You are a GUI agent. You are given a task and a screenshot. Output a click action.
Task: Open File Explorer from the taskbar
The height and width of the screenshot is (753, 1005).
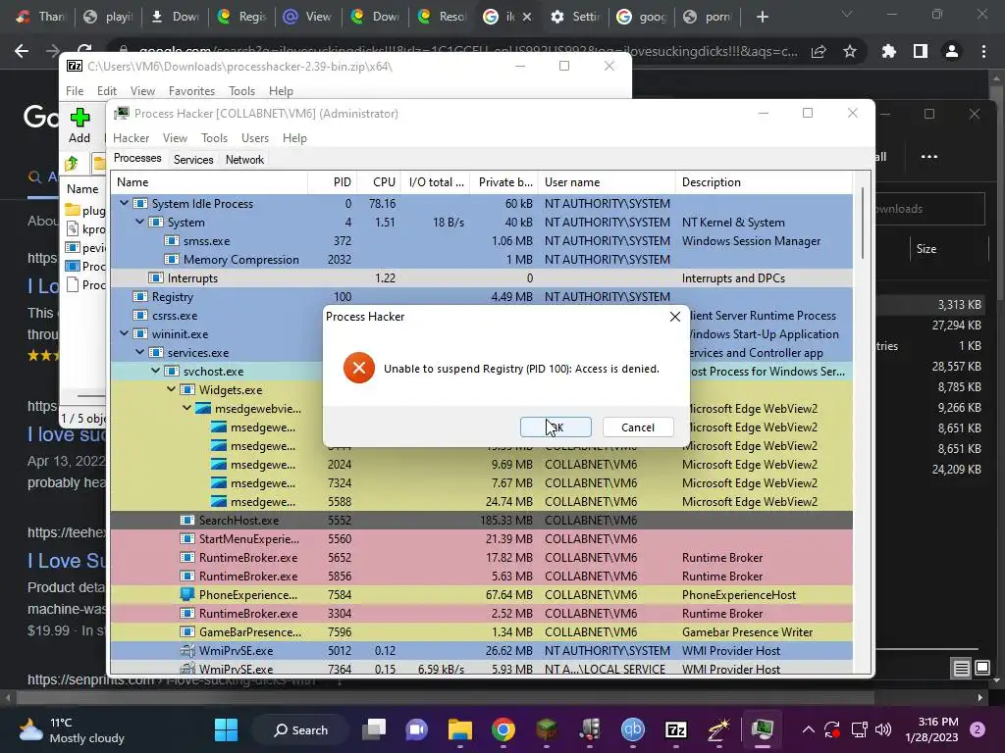(x=459, y=729)
